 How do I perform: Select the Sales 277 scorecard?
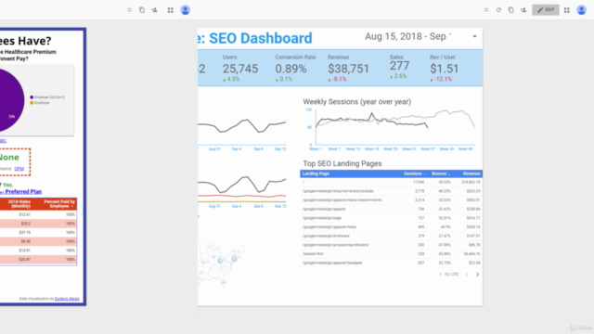coord(399,67)
